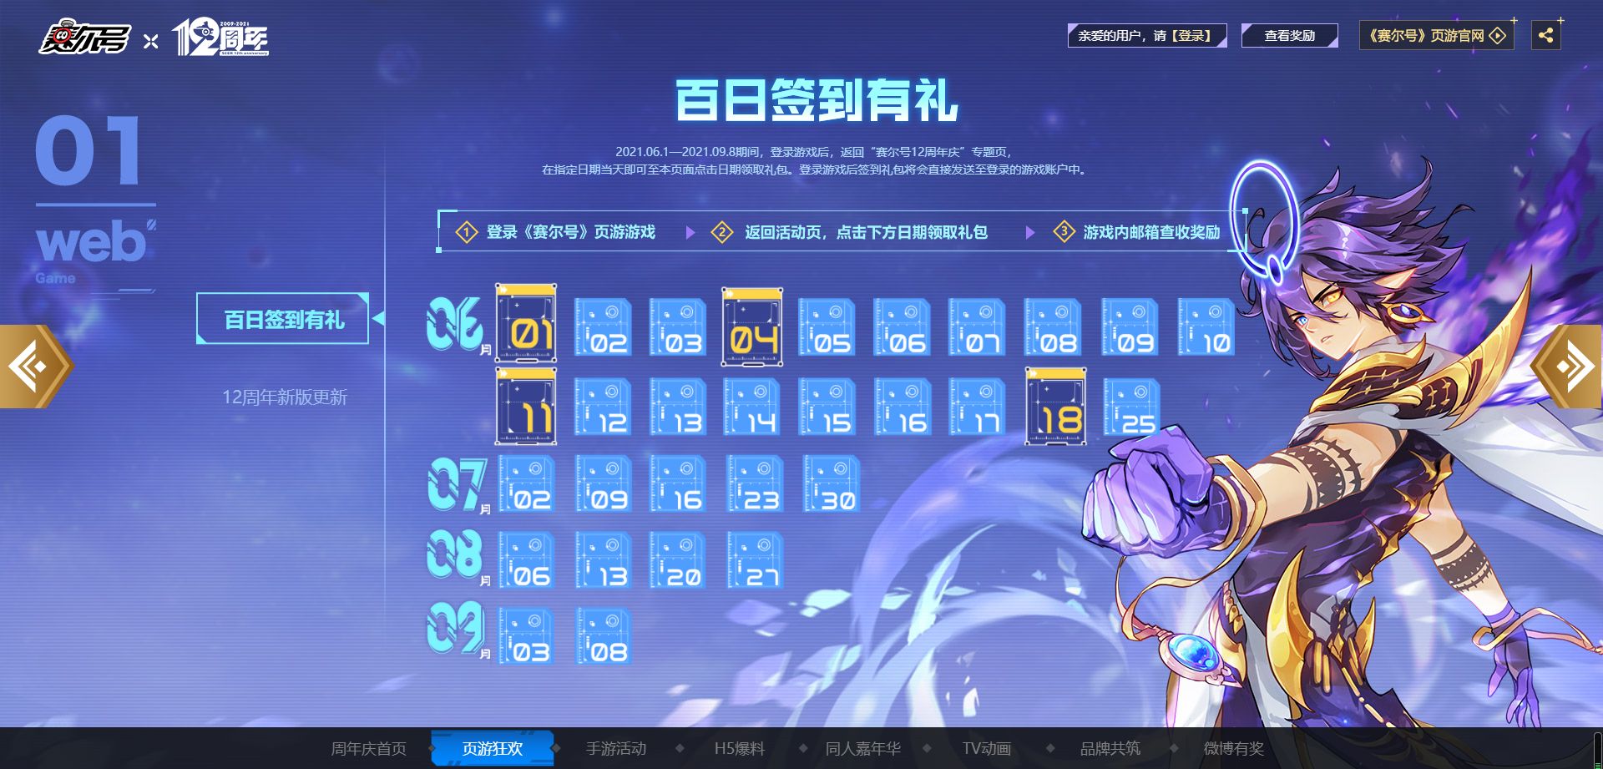Click the June 25 sign-in tile
Viewport: 1603px width, 769px height.
pos(1131,407)
